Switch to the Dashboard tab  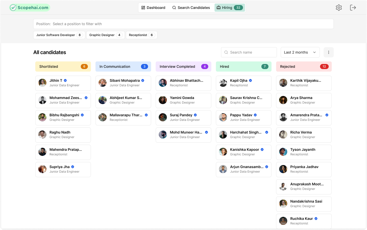click(153, 8)
